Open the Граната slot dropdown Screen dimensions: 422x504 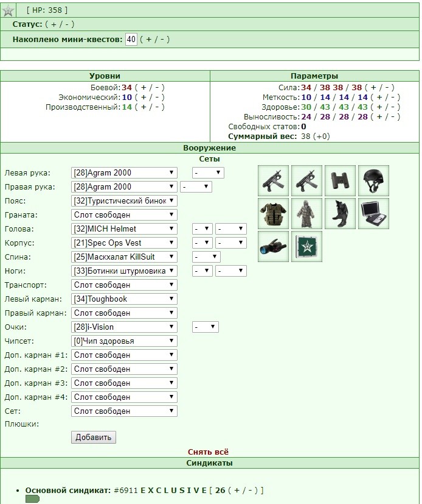coord(124,215)
